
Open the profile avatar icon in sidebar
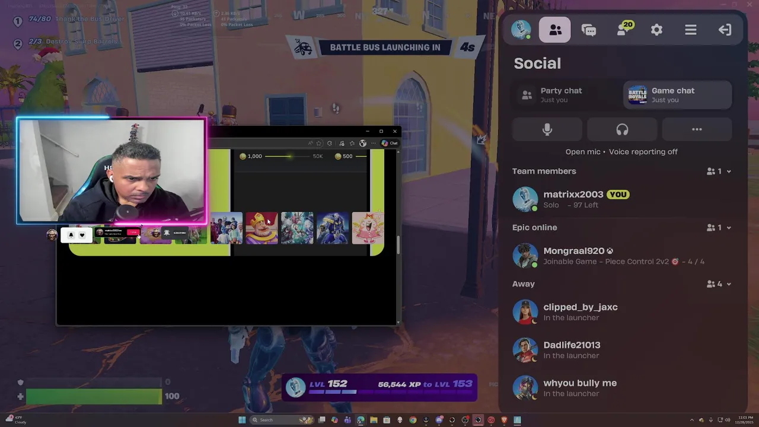(x=521, y=30)
